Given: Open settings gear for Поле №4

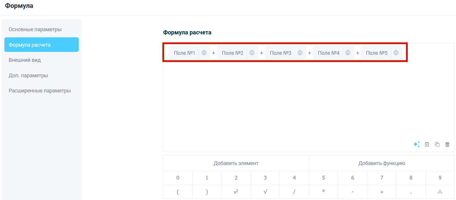Looking at the screenshot, I should coord(348,53).
